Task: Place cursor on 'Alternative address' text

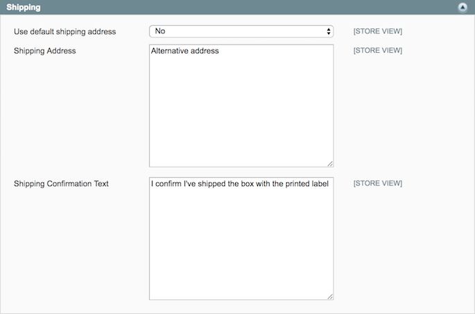Action: pyautogui.click(x=185, y=51)
